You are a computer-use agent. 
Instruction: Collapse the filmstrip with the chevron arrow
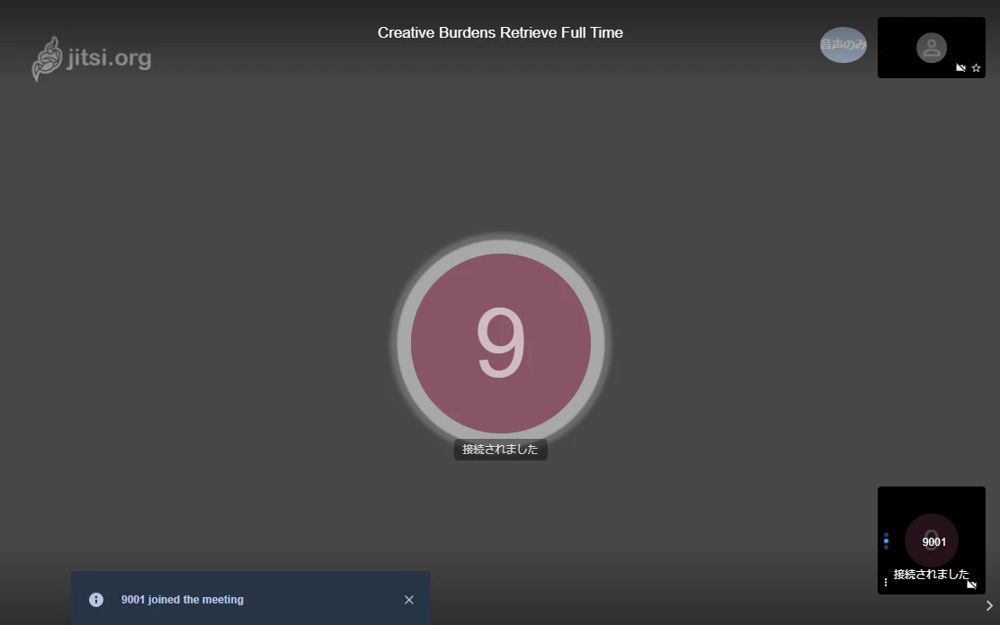pyautogui.click(x=989, y=605)
